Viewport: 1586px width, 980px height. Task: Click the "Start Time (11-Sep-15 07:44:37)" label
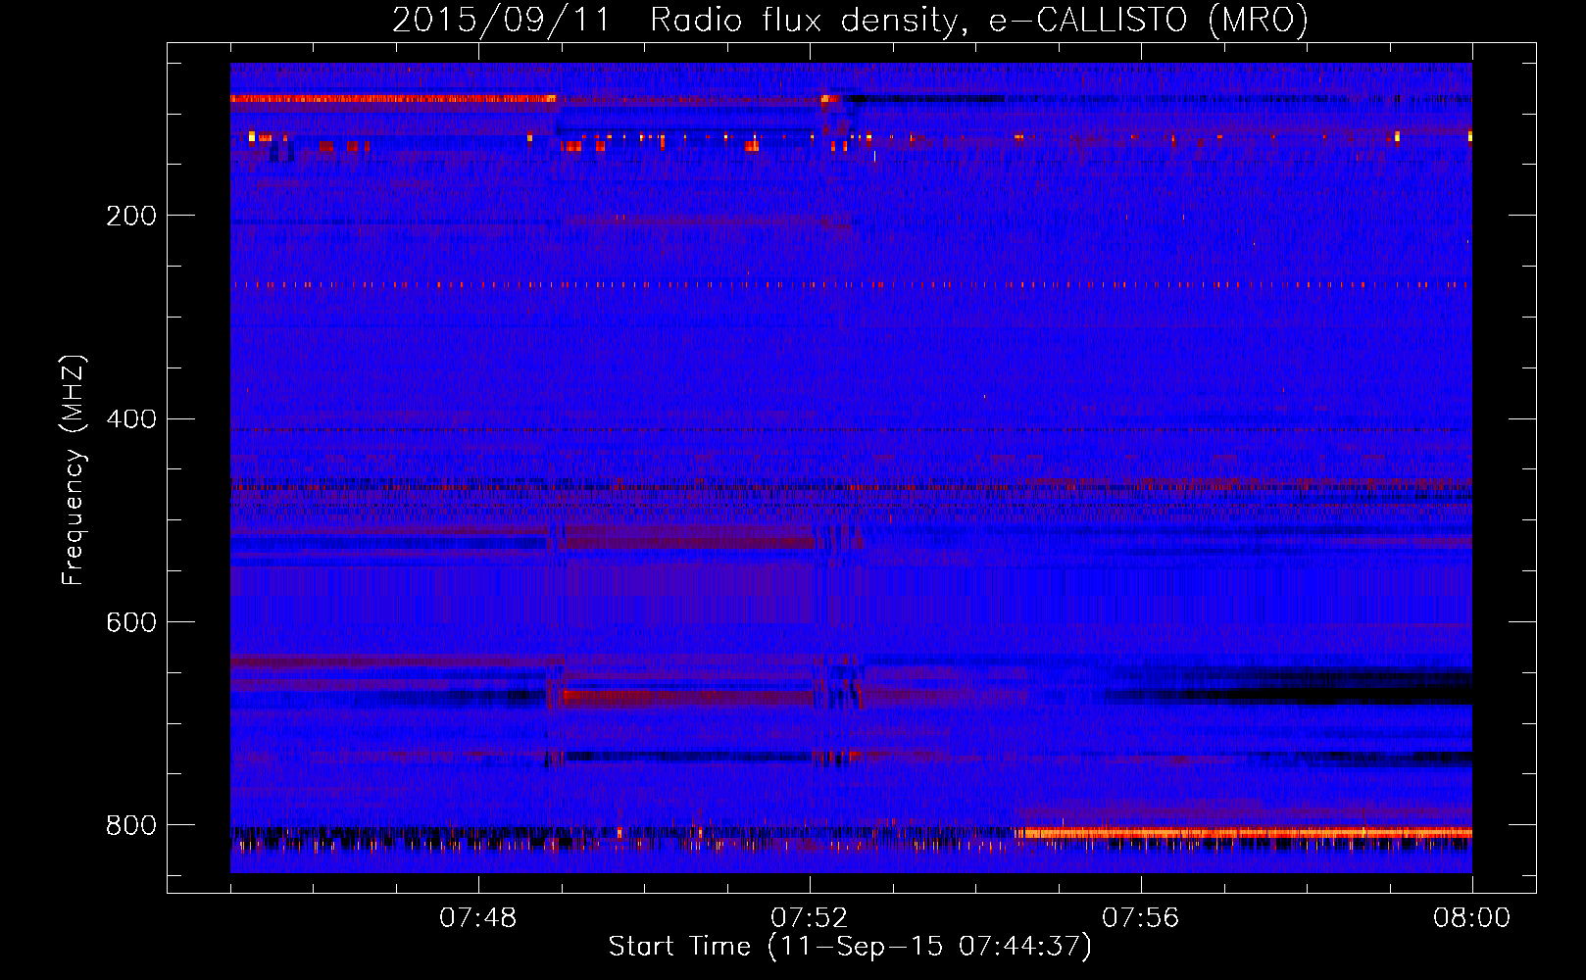click(850, 947)
